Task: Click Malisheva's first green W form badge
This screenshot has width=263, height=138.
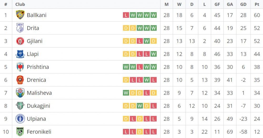Action: (x=126, y=93)
